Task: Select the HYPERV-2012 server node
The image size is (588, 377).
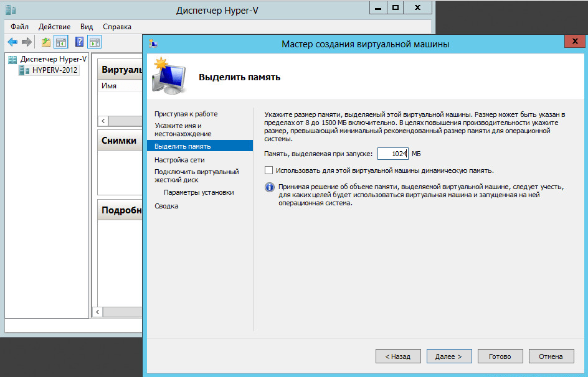Action: pos(49,70)
